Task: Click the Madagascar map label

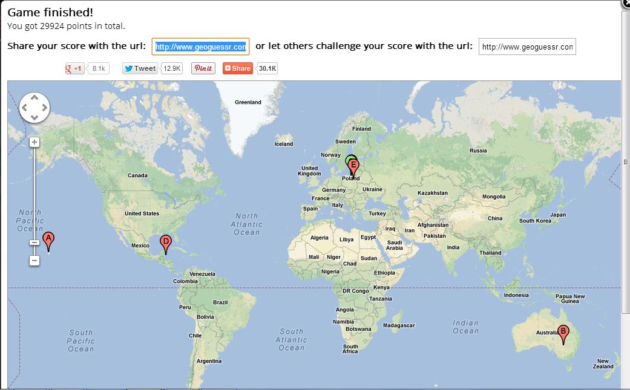Action: [399, 325]
